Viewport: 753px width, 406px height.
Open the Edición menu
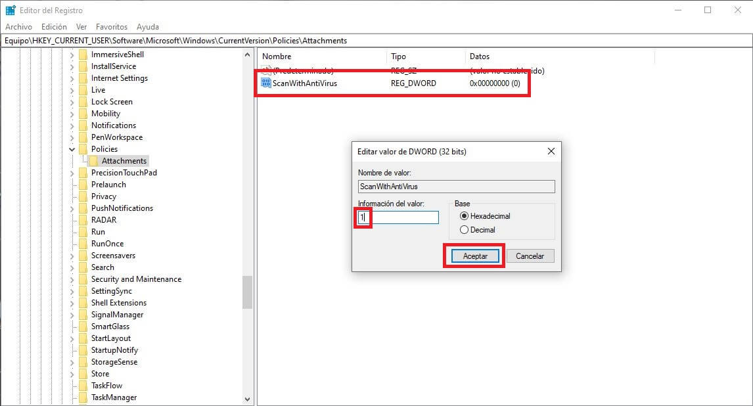54,27
